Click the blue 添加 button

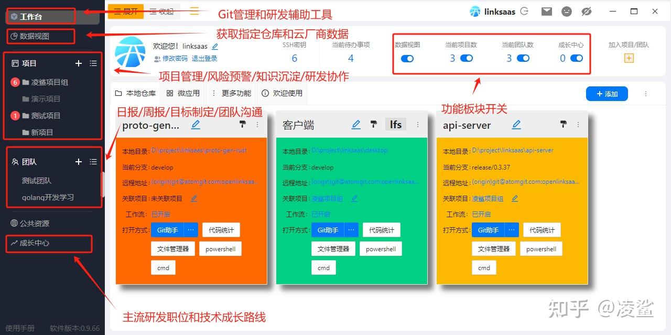[x=607, y=93]
